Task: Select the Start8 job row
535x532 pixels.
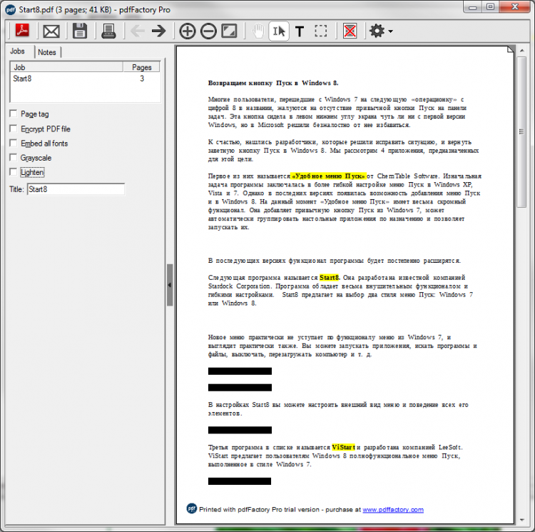Action: click(x=85, y=79)
